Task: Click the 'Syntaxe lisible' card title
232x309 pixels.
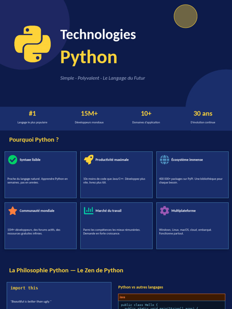Action: pos(30,160)
